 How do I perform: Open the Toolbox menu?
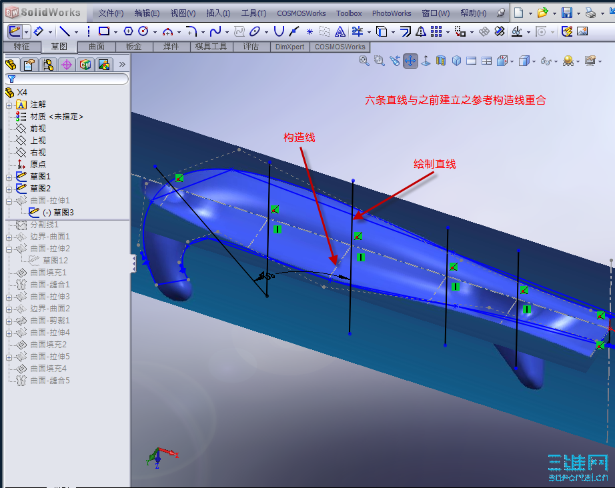(x=349, y=13)
